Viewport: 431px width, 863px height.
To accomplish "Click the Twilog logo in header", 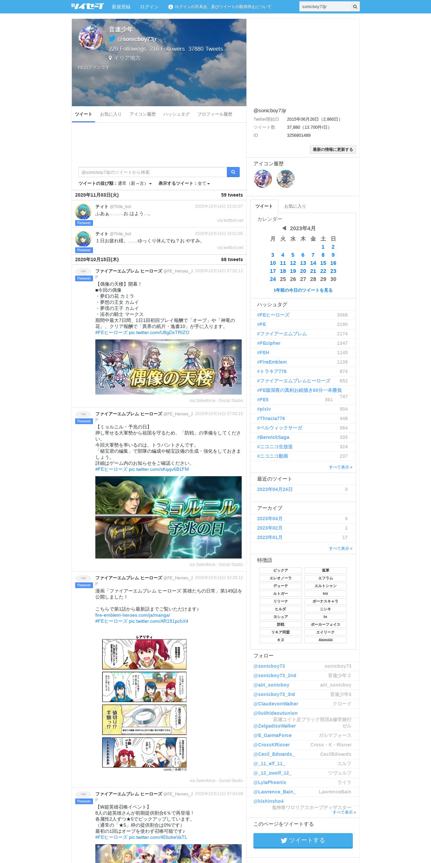I will tap(87, 6).
